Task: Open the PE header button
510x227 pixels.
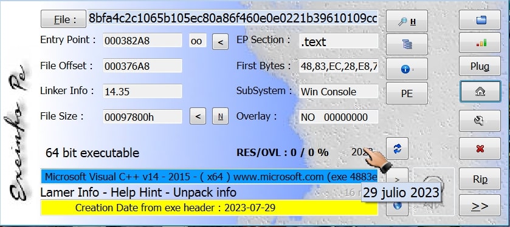Action: pos(407,93)
